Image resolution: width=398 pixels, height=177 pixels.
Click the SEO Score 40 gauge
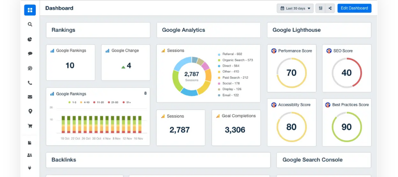click(x=347, y=73)
